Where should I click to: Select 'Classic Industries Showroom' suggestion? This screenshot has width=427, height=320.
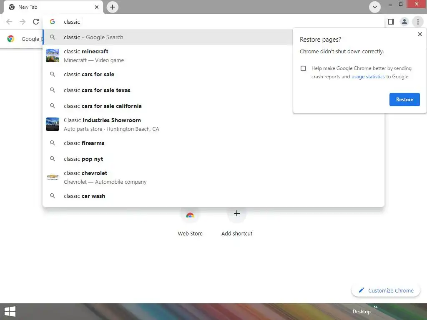[213, 124]
